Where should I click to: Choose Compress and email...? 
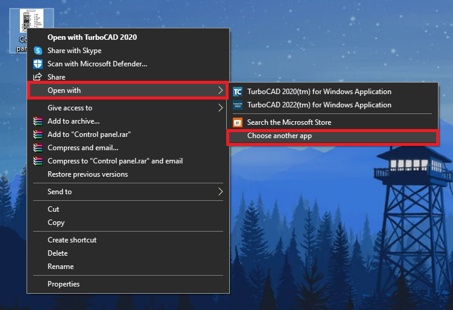pyautogui.click(x=128, y=148)
